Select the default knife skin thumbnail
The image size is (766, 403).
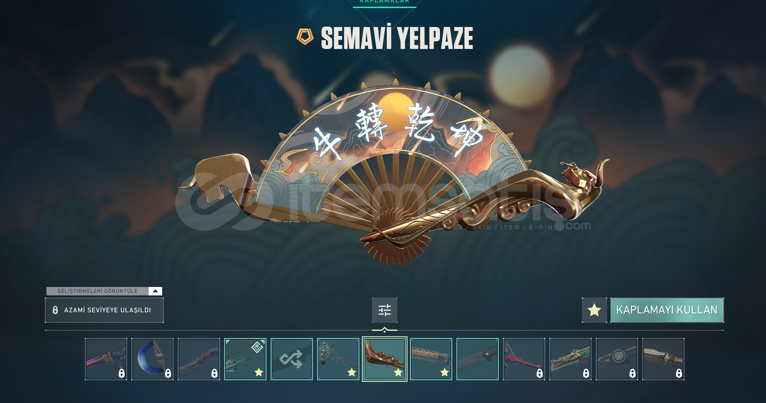coord(478,359)
